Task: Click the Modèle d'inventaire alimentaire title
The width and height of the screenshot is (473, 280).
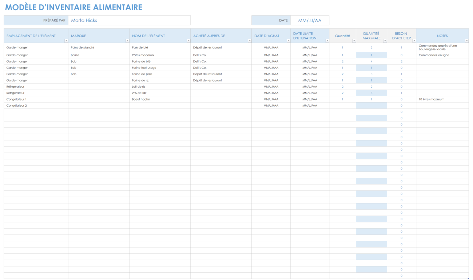Action: coord(73,7)
